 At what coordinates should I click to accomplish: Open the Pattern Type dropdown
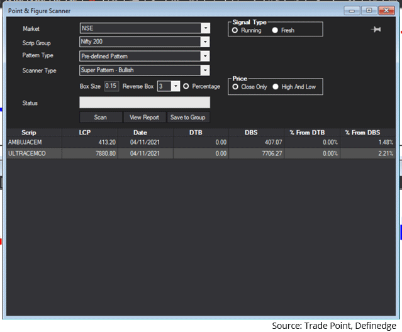click(205, 56)
